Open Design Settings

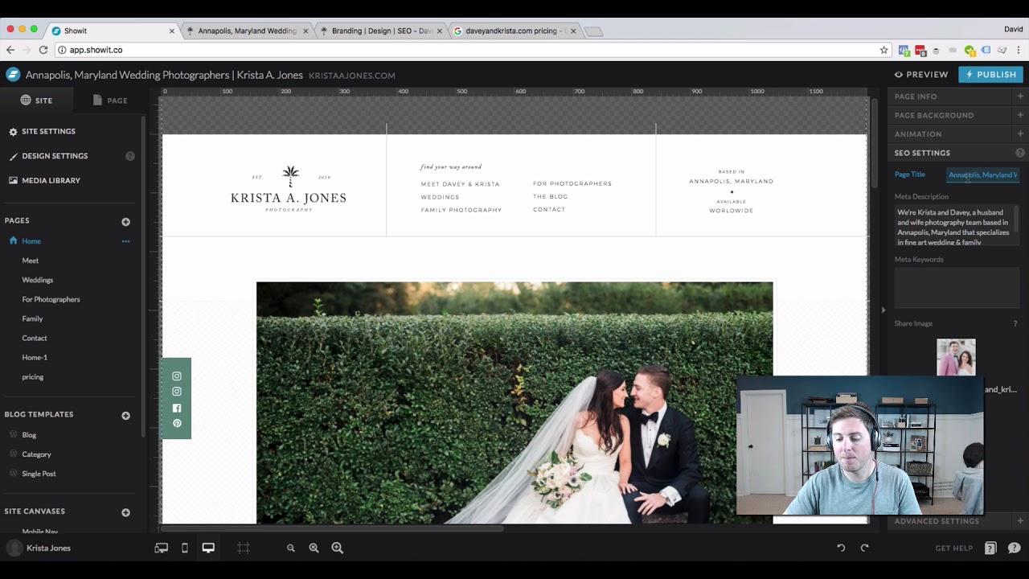coord(48,156)
